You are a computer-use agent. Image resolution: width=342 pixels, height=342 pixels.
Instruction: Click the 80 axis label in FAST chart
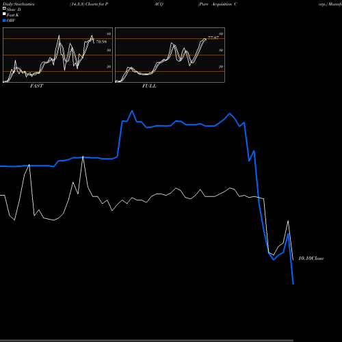point(109,34)
